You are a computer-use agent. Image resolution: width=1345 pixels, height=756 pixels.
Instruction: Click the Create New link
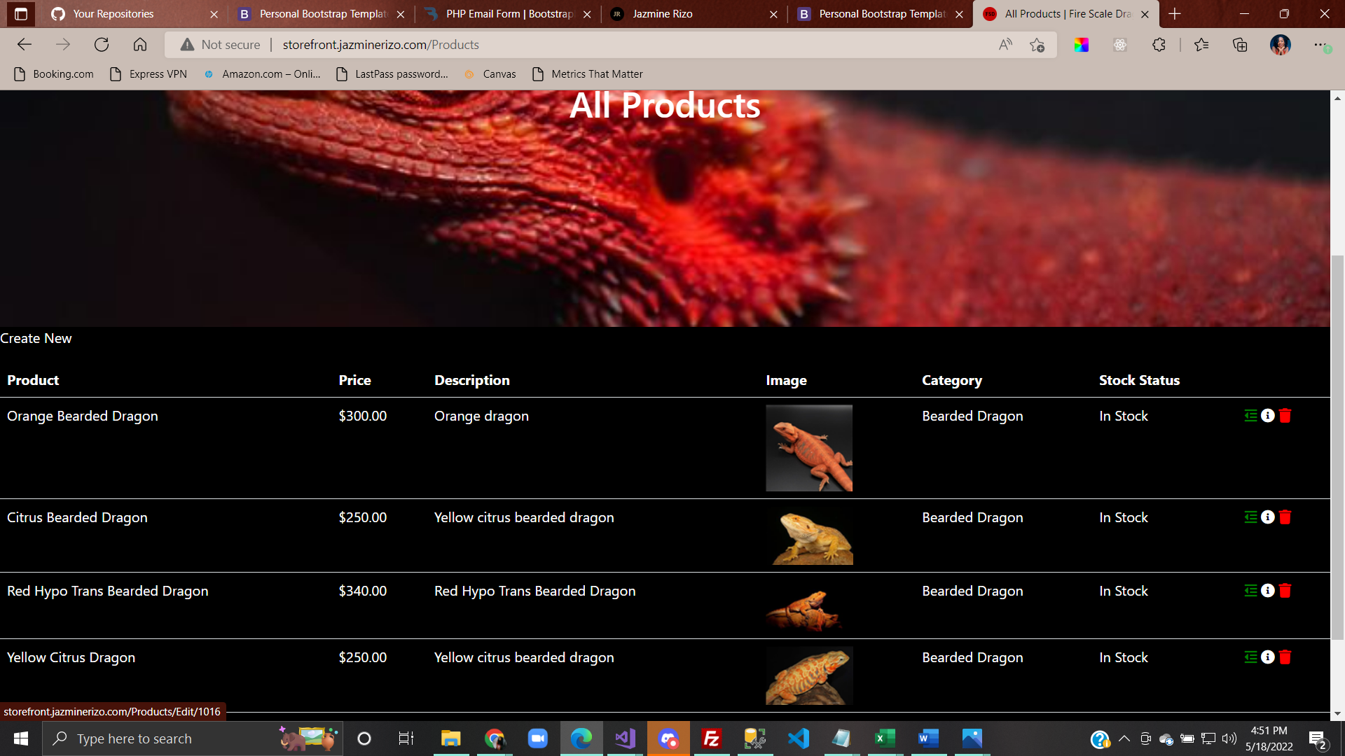(36, 339)
